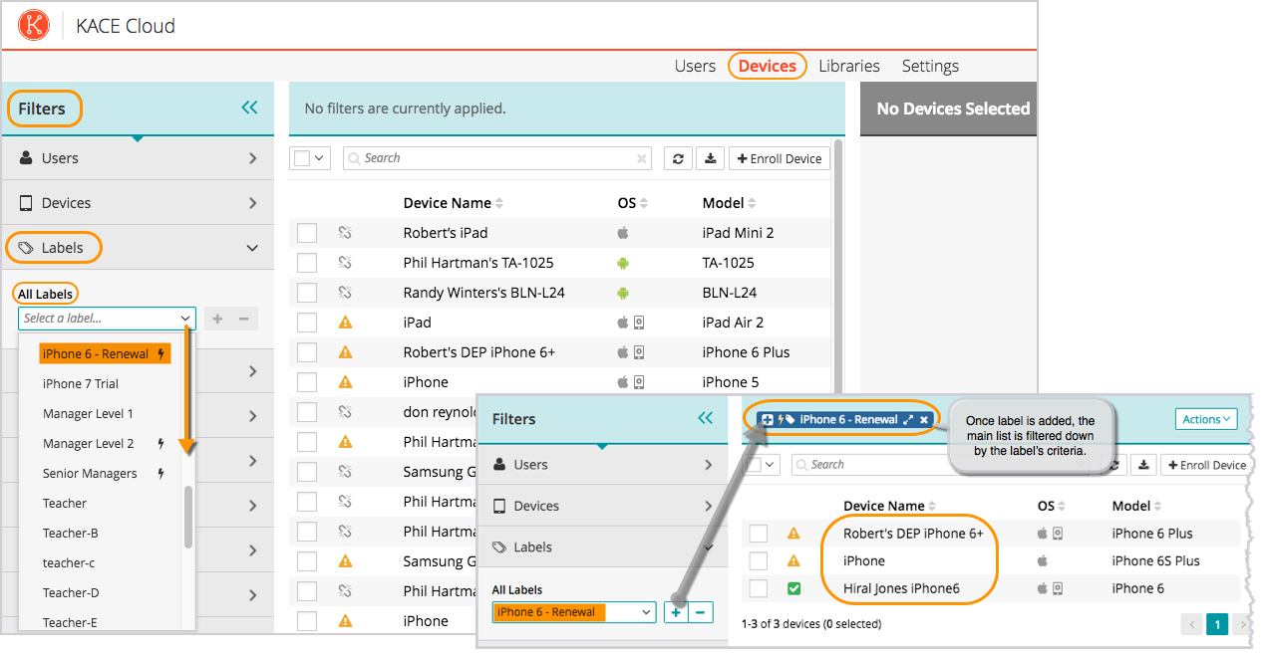Remove the iPhone 6 - Renewal filter tag
This screenshot has height=654, width=1262.
tap(924, 420)
